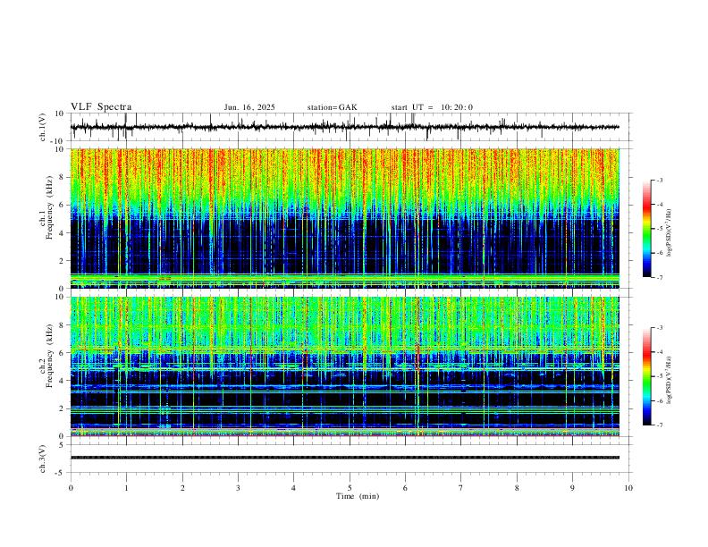Viewport: 708px width, 547px height.
Task: Click the ch.2 "Frequency (kHz)" axis label
Action: click(x=50, y=356)
